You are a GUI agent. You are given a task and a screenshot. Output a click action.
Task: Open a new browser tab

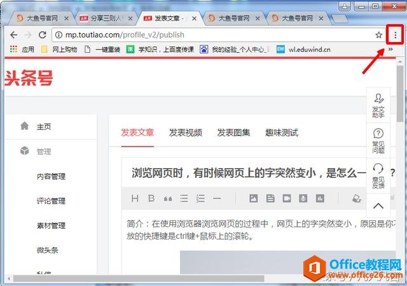pyautogui.click(x=340, y=18)
